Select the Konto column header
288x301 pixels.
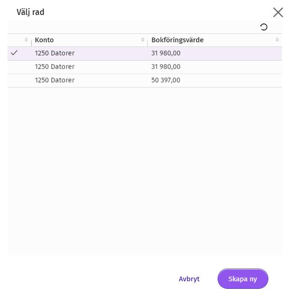pyautogui.click(x=44, y=40)
